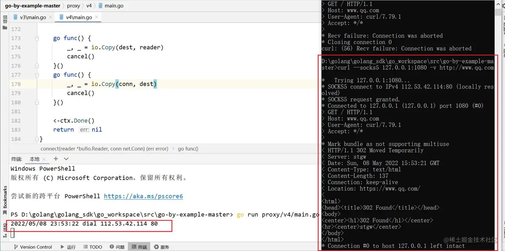This screenshot has width=505, height=251.
Task: Click 'Content-Length: 137' in console window
Action: (x=358, y=176)
